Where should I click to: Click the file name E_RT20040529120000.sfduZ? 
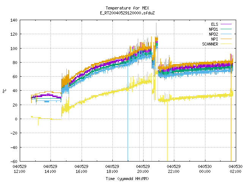pyautogui.click(x=127, y=13)
